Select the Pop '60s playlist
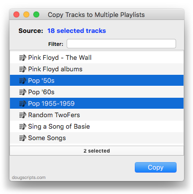The height and width of the screenshot is (194, 193). click(96, 92)
